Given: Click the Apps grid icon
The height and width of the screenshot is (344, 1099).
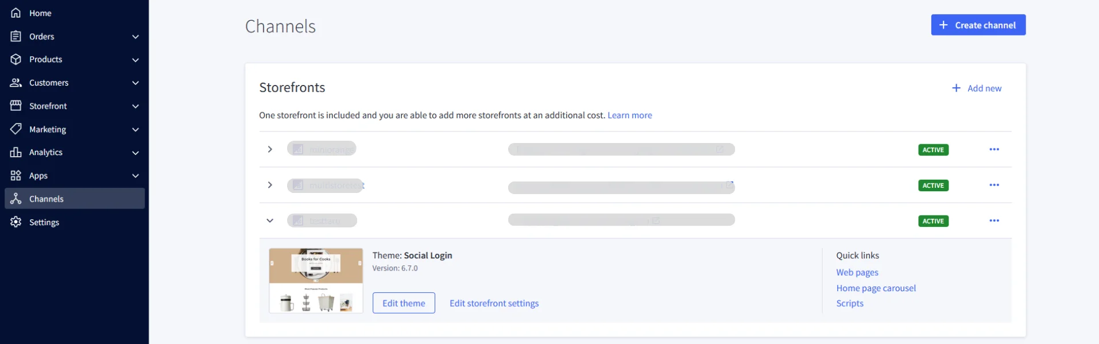Looking at the screenshot, I should coord(16,176).
